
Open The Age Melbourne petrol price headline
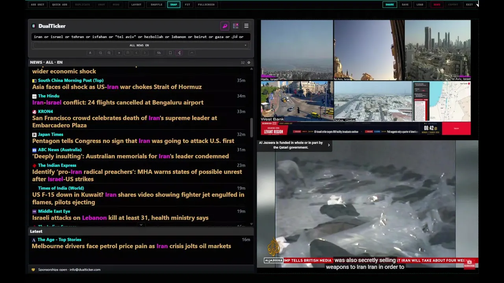tap(131, 246)
